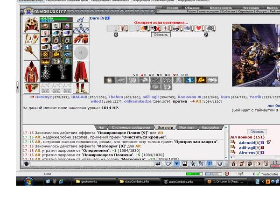Use the 30M potion scroll

click(177, 28)
